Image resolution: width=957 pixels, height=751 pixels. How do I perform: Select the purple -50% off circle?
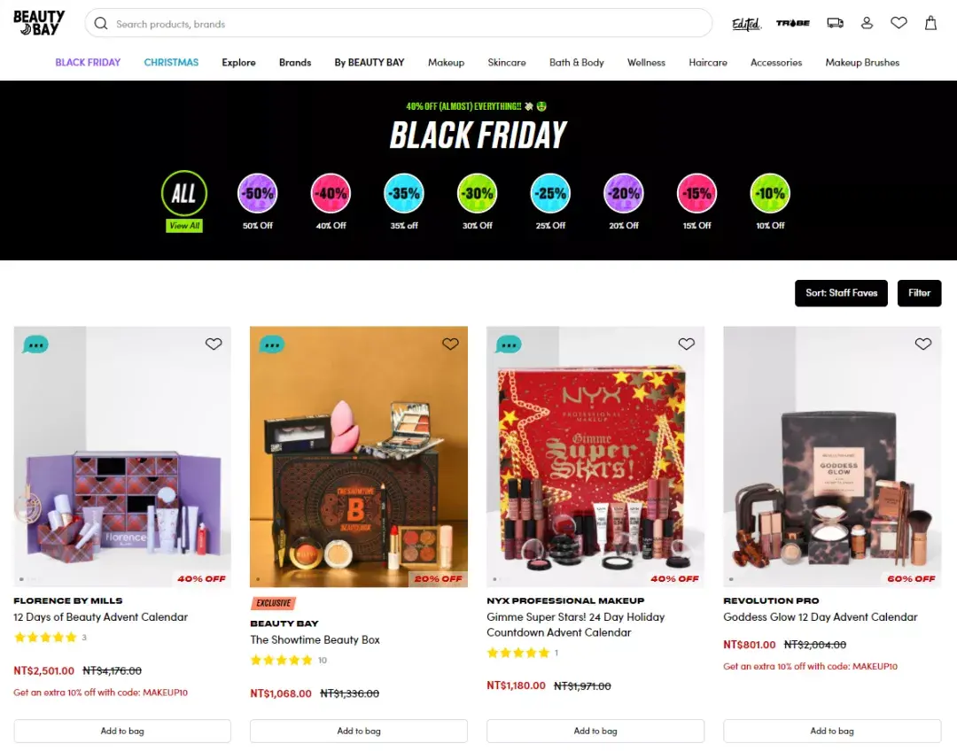[258, 193]
